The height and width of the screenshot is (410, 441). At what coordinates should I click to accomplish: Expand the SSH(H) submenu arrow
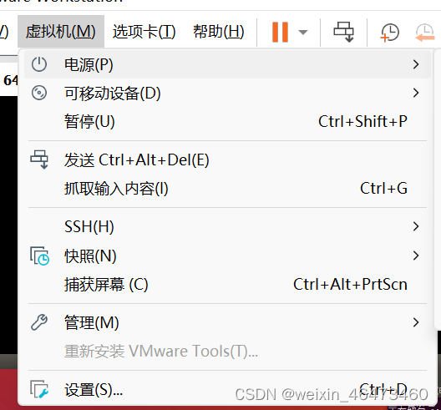point(416,226)
